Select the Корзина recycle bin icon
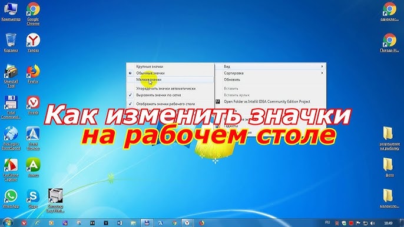 coord(11,43)
